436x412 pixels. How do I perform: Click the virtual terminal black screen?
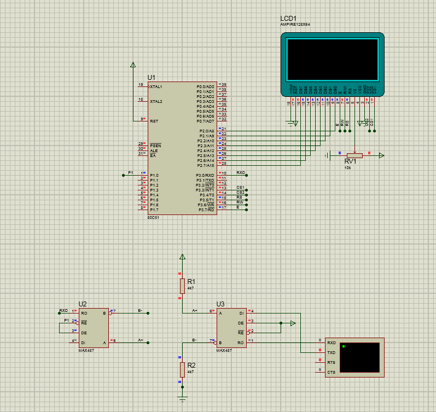coord(359,357)
